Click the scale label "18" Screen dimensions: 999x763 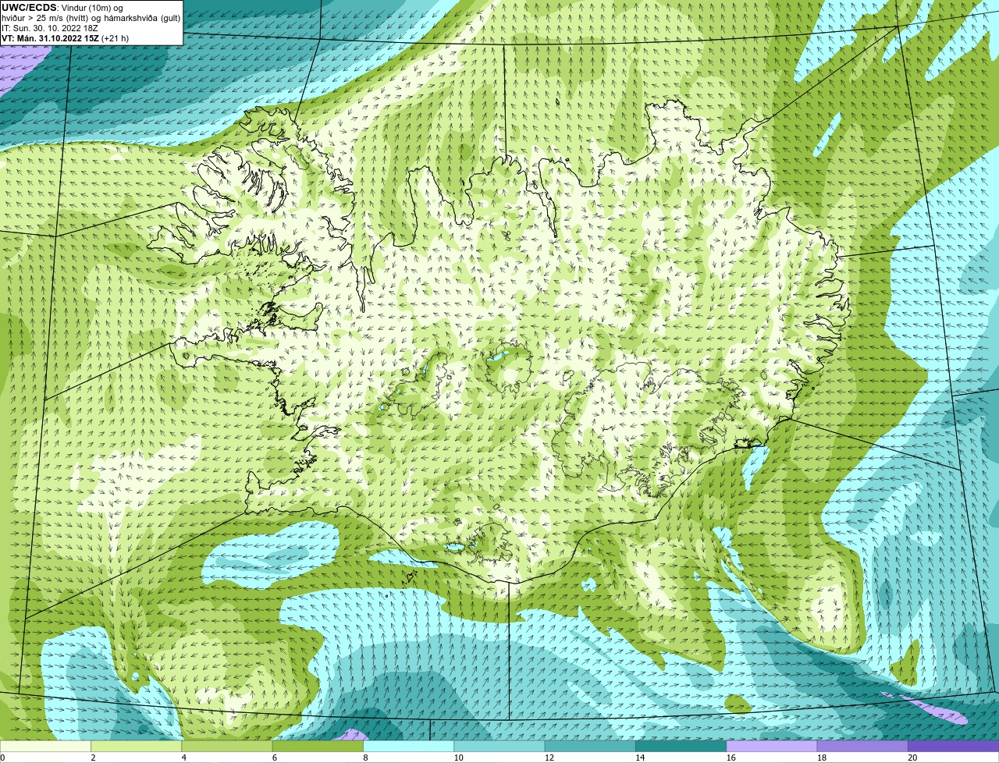(x=822, y=758)
